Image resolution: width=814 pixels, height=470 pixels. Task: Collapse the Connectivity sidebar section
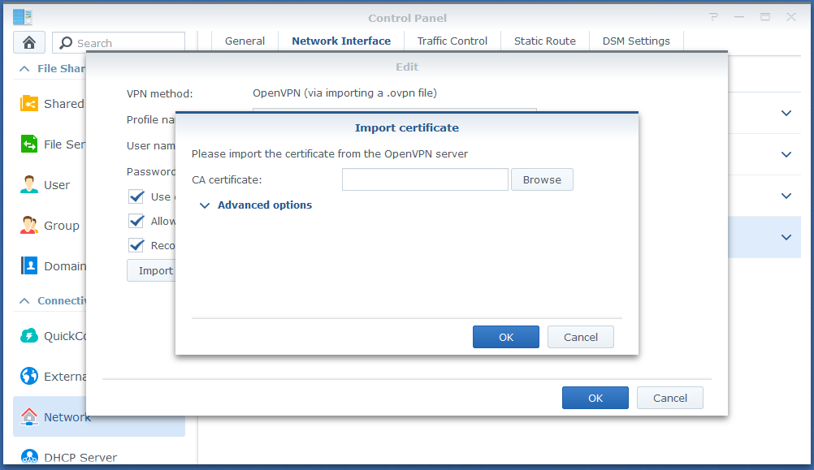click(23, 301)
